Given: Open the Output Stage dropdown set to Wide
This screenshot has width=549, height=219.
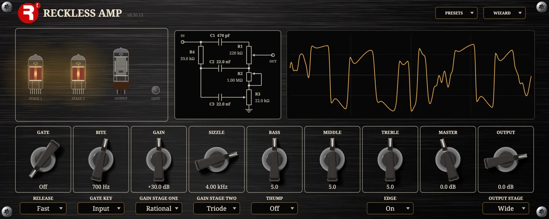Looking at the screenshot, I should pyautogui.click(x=506, y=208).
